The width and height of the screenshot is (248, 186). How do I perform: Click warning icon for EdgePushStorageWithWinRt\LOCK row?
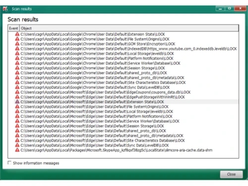point(17,97)
